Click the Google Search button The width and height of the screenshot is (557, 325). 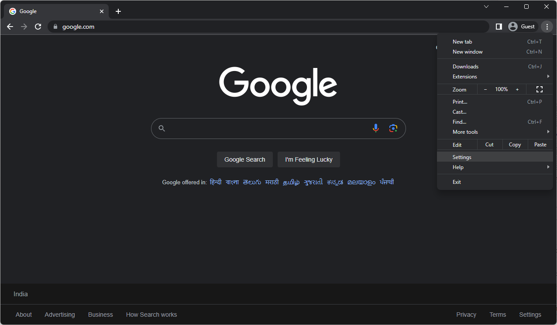(244, 159)
